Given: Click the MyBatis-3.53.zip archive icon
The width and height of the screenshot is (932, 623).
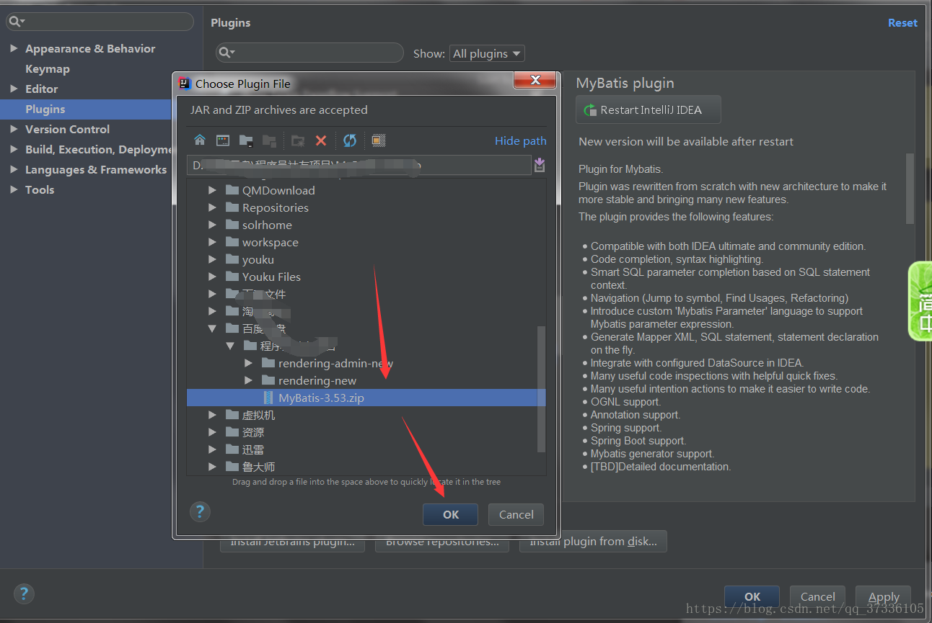Looking at the screenshot, I should (x=268, y=398).
